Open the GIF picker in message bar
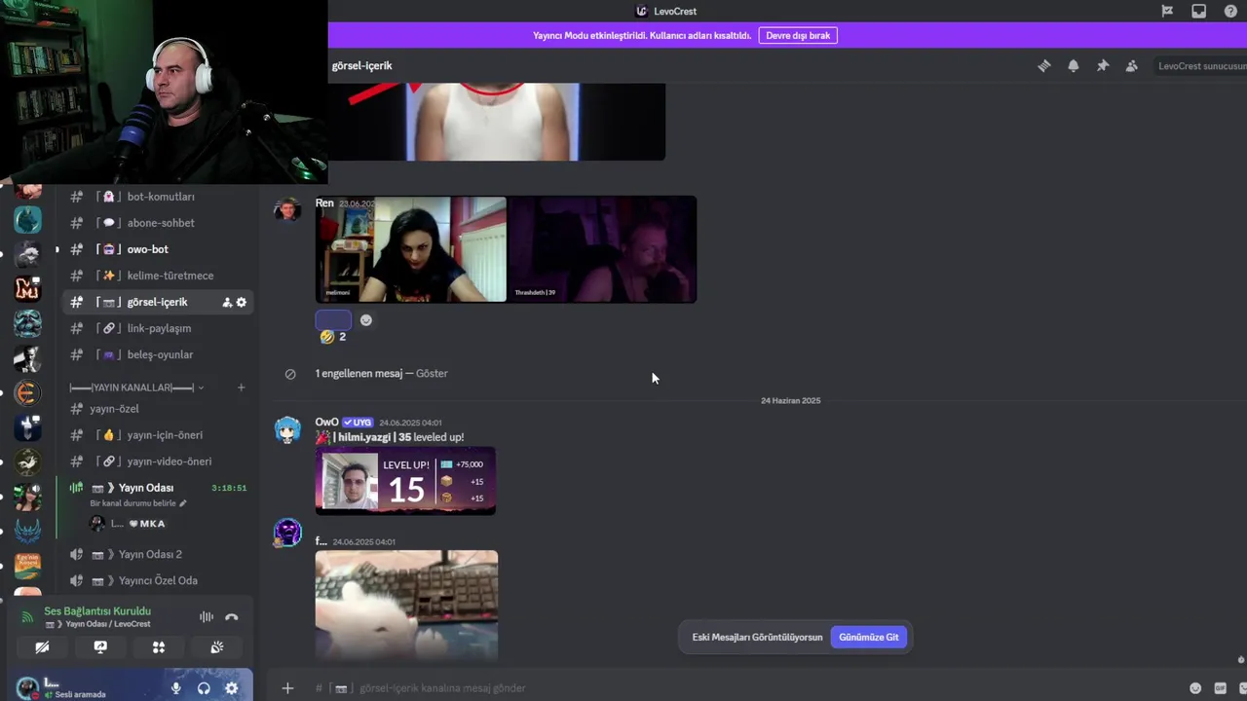 pos(1220,688)
